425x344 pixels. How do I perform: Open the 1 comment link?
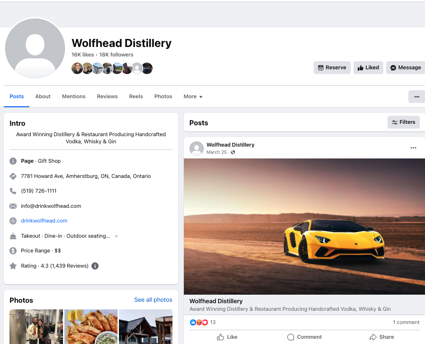tap(406, 322)
